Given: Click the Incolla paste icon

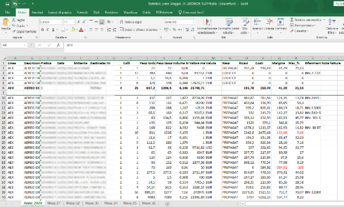Looking at the screenshot, I should coord(6,22).
